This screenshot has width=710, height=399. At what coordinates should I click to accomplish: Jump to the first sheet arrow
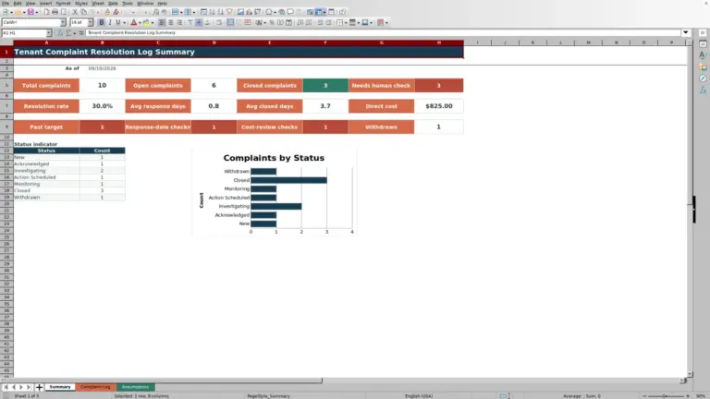point(6,387)
